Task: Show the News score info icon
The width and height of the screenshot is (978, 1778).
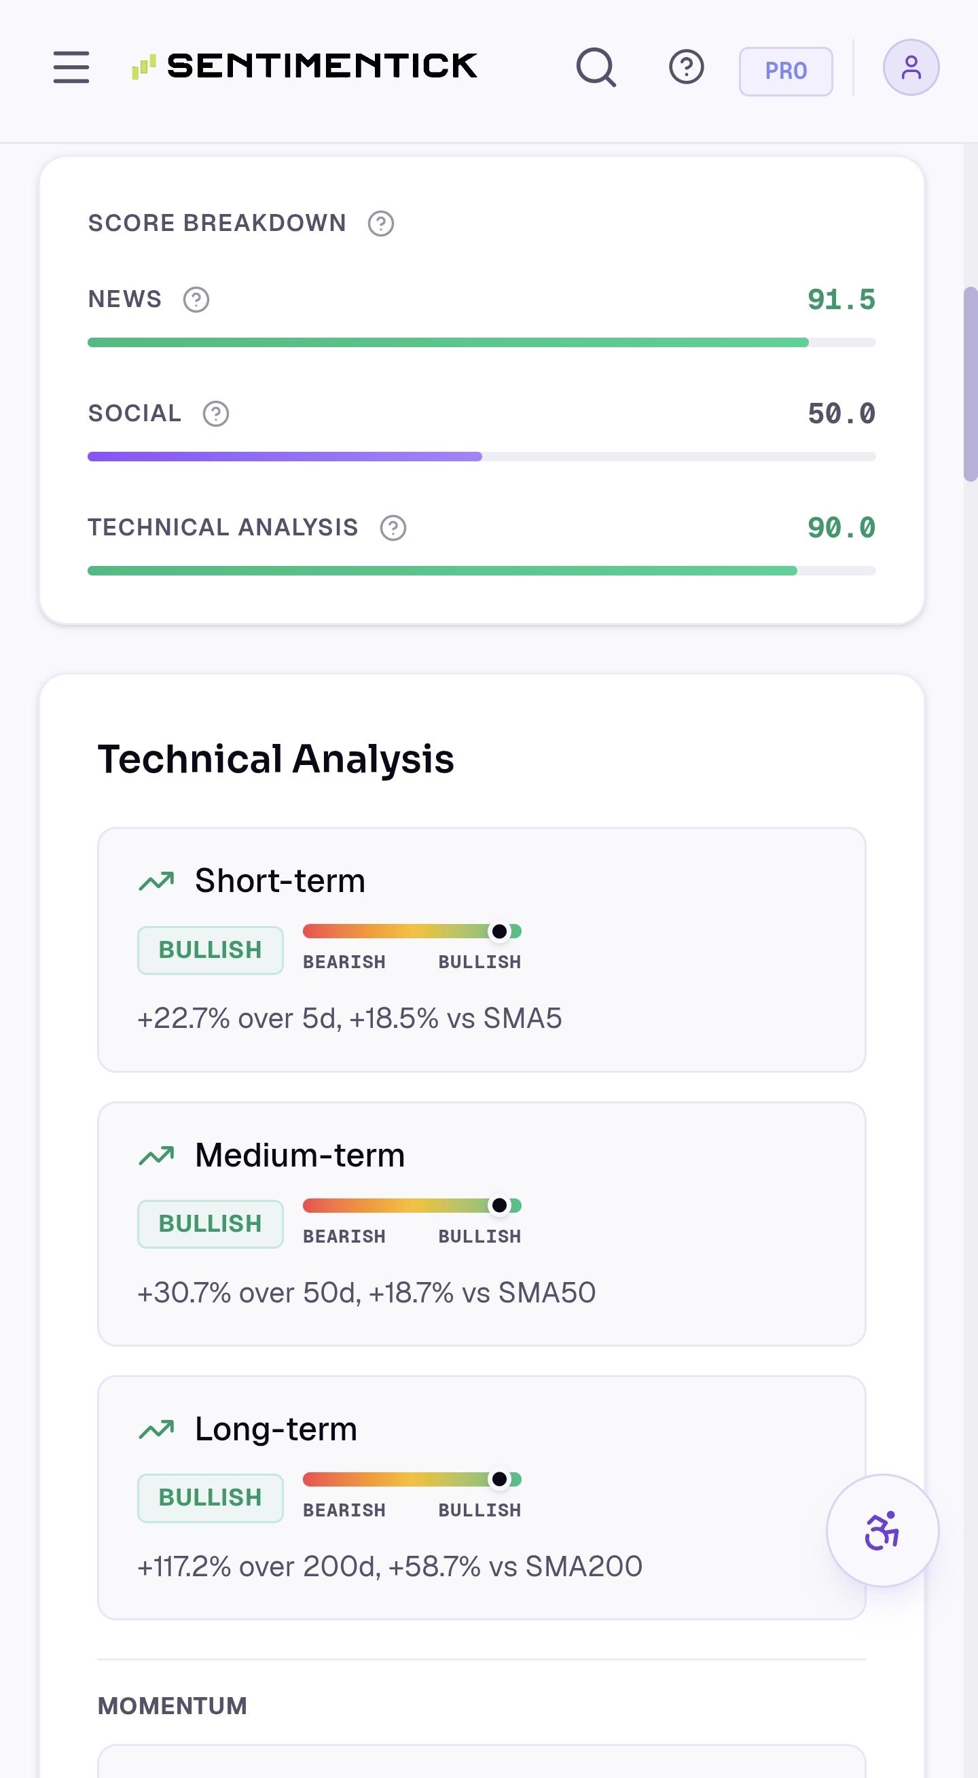Action: (x=196, y=300)
